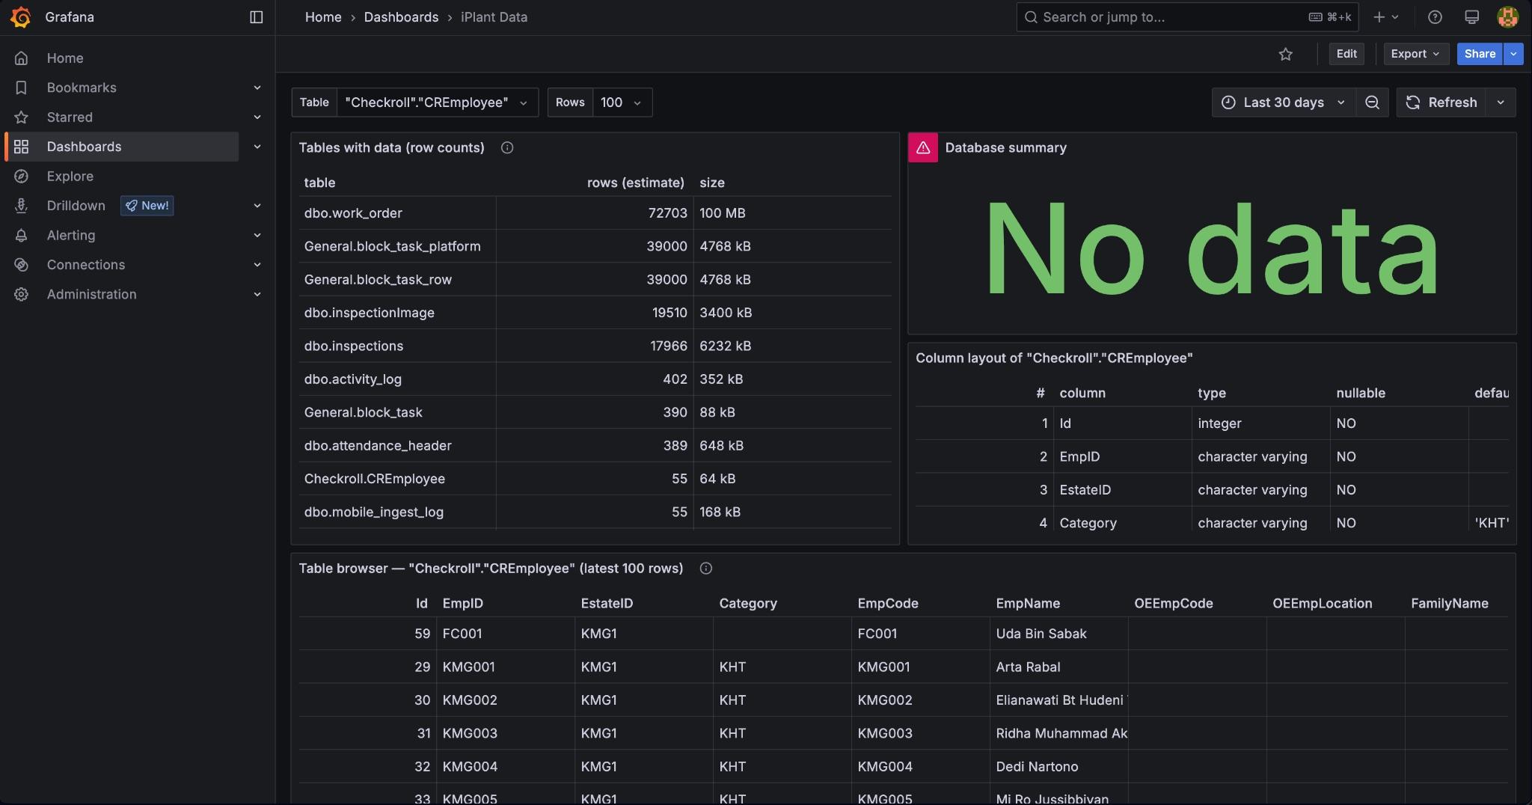The image size is (1532, 805).
Task: Click the Administration gear icon
Action: (x=22, y=295)
